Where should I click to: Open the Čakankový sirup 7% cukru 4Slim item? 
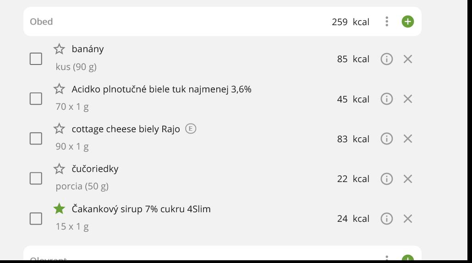pyautogui.click(x=141, y=209)
